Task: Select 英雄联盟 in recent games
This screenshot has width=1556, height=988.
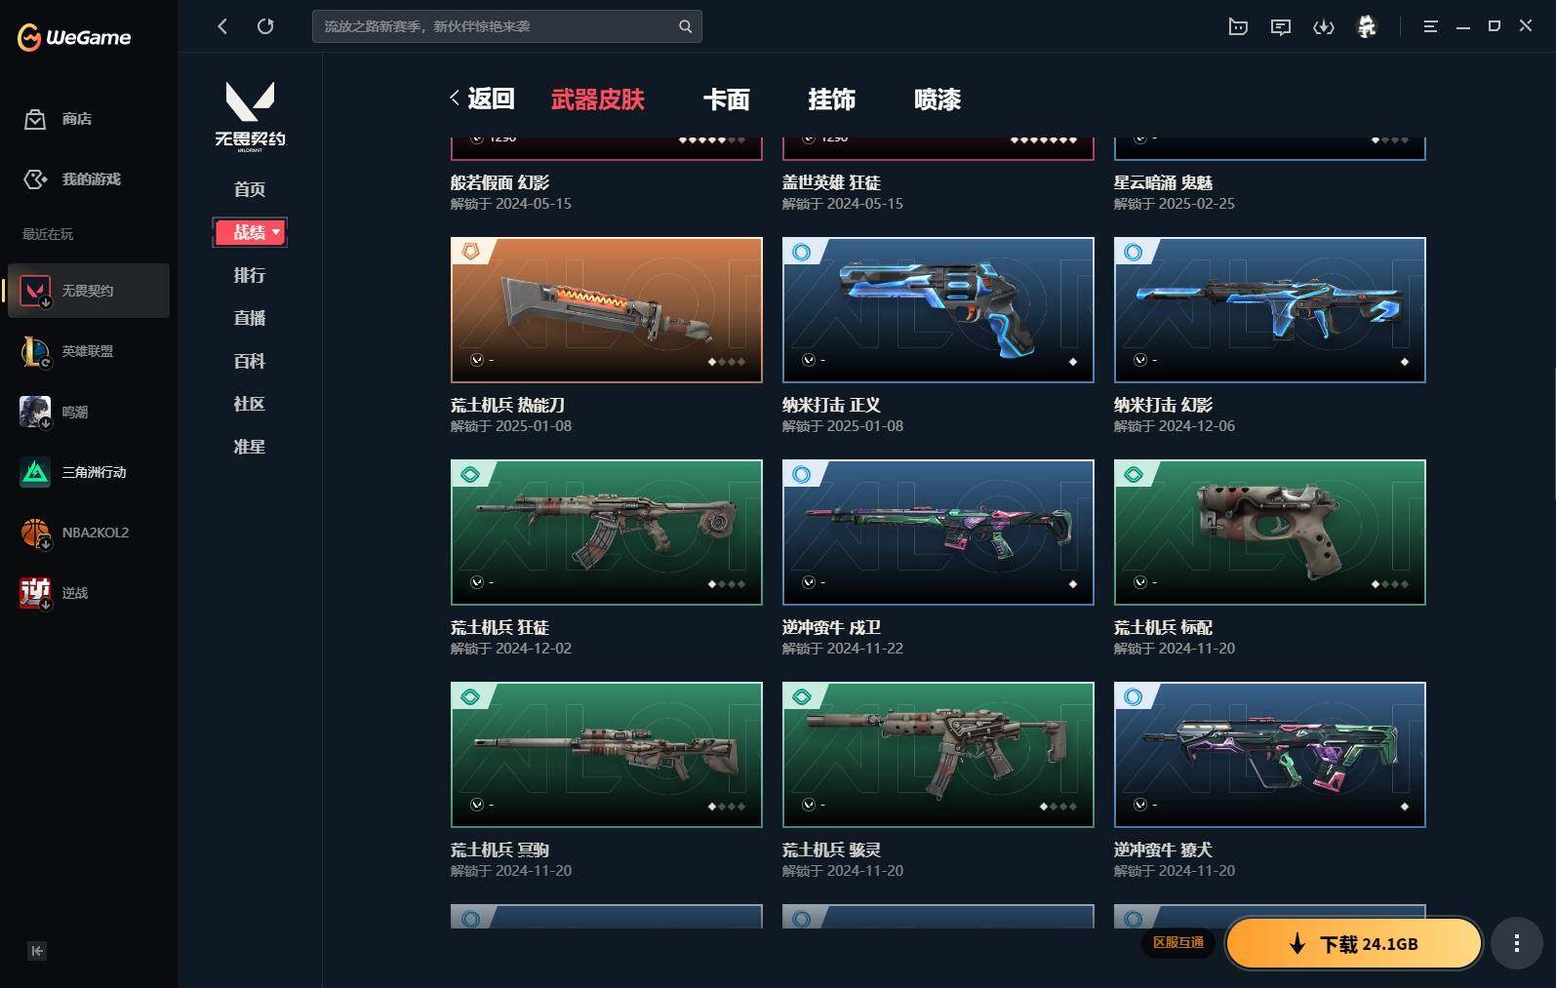Action: click(88, 351)
